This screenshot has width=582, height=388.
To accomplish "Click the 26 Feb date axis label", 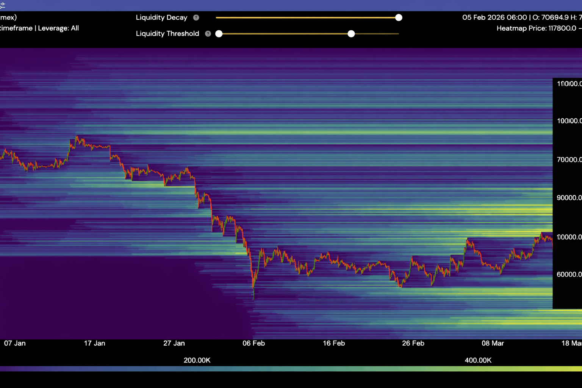I will [413, 343].
